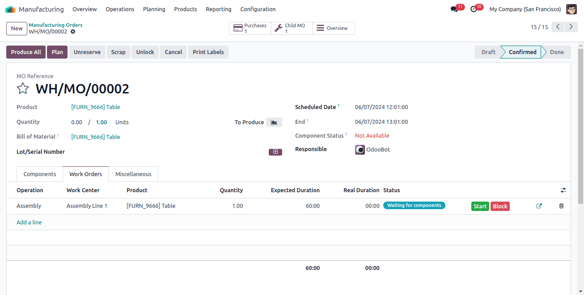Screen dimensions: 584x295
Task: Open the [FURN_9666] Table product link
Action: (96, 107)
